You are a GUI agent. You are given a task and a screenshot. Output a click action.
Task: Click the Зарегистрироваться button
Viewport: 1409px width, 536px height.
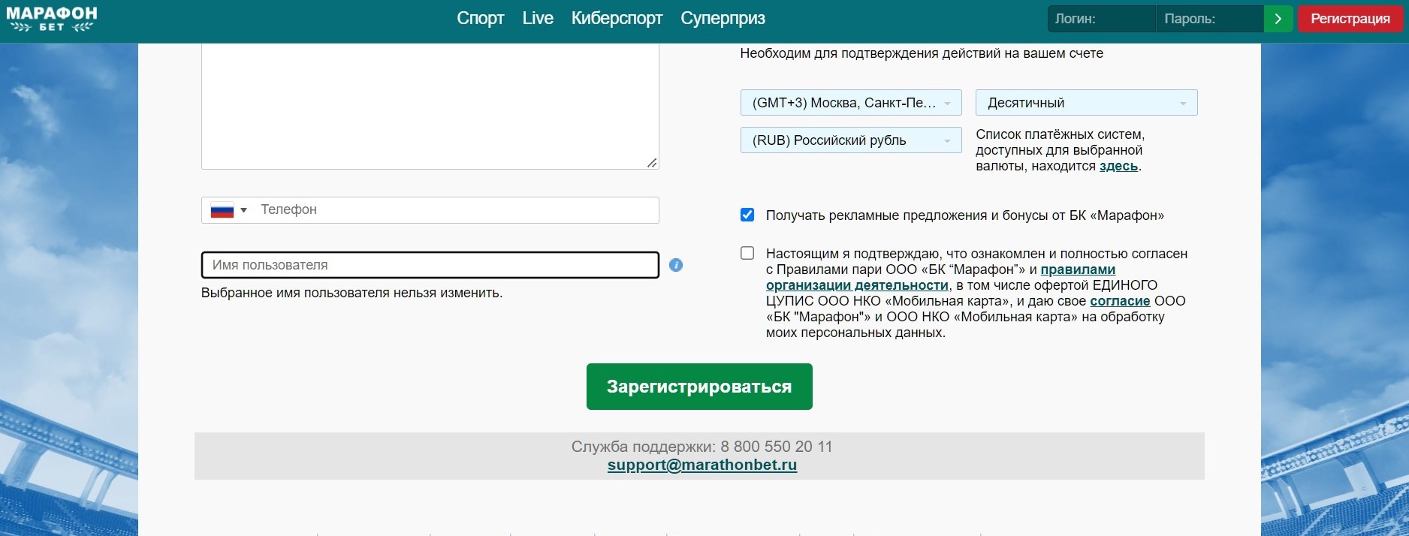tap(699, 387)
